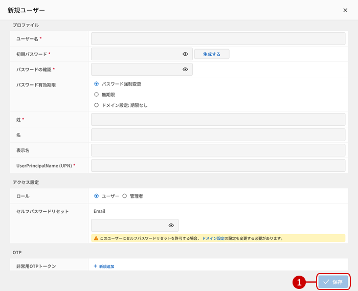Click the OTP section heading
Image resolution: width=358 pixels, height=291 pixels.
pos(17,253)
